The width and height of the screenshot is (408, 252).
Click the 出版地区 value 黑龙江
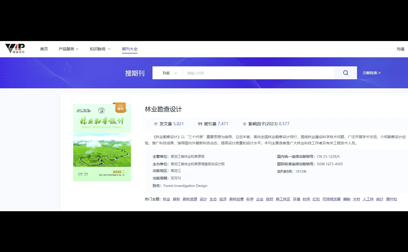pyautogui.click(x=176, y=171)
